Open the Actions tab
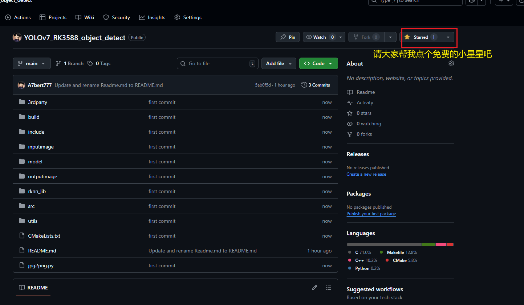This screenshot has width=524, height=305. (x=18, y=17)
